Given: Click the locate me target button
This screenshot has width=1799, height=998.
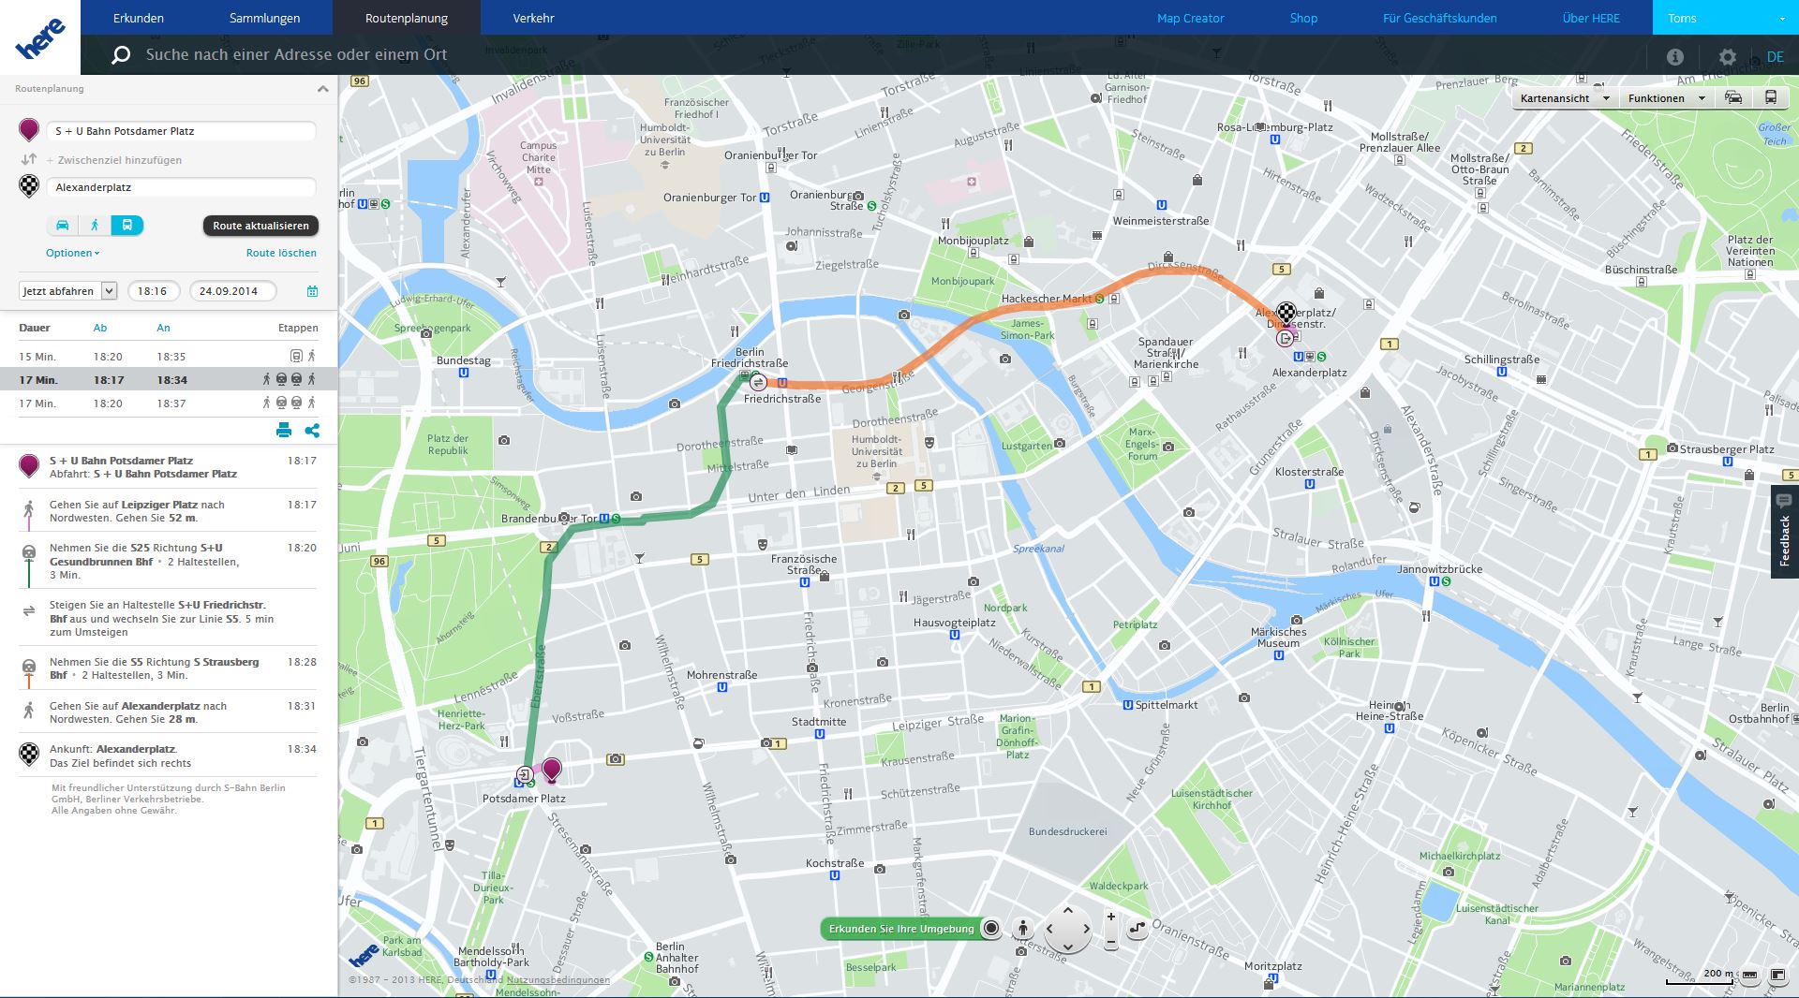Looking at the screenshot, I should coord(991,929).
